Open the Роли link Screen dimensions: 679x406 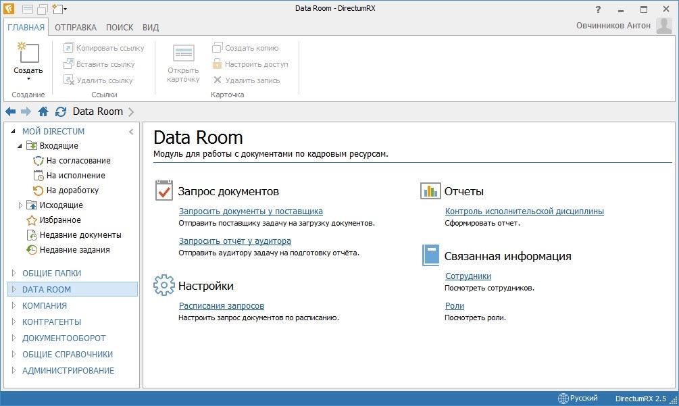coord(454,305)
